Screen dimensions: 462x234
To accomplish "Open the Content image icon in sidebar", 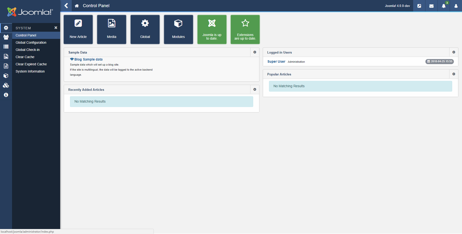I will (6, 56).
